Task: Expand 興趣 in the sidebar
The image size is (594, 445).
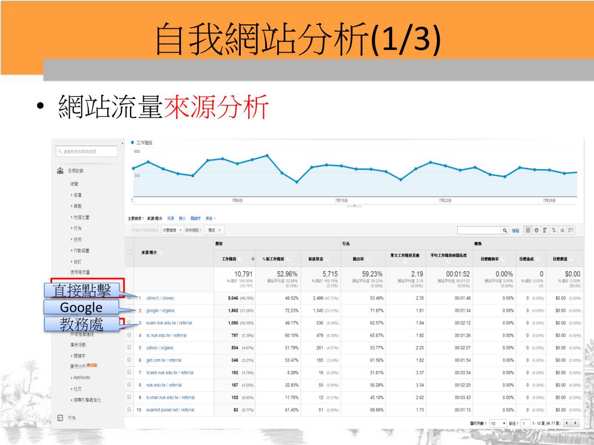Action: coord(76,206)
